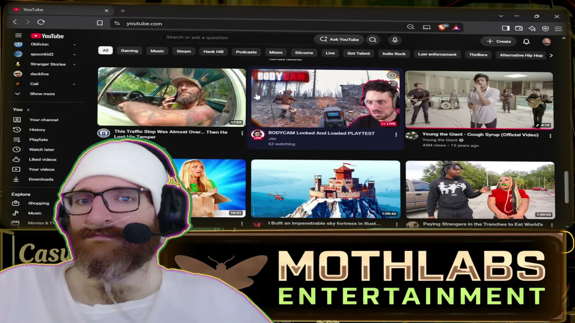Select the Live filter chip

tap(330, 53)
